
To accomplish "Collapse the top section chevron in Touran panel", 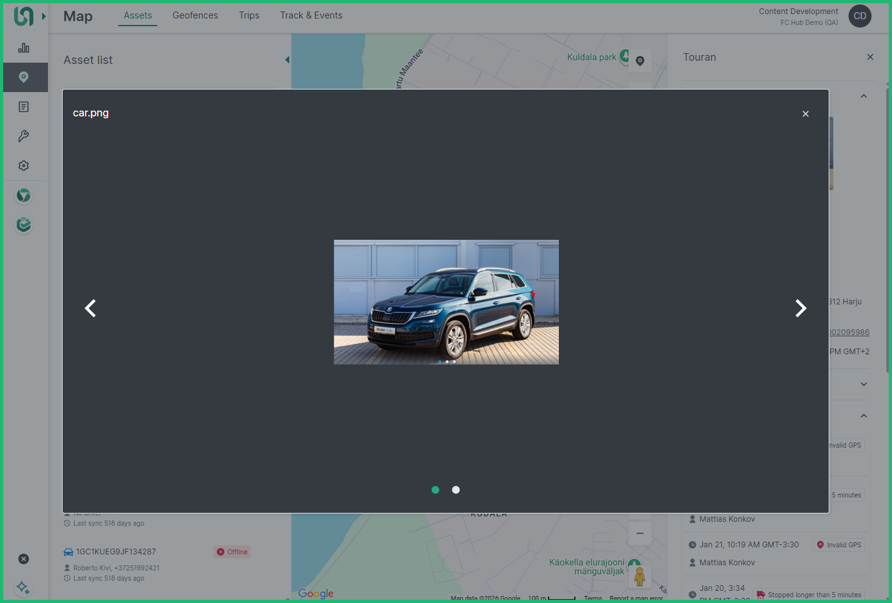I will tap(864, 97).
